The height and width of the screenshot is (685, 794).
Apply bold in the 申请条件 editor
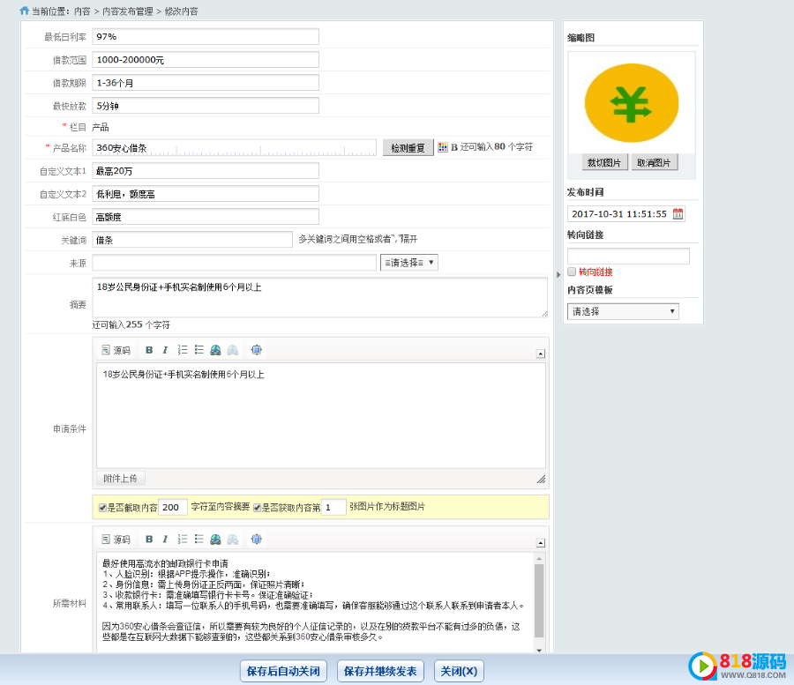click(149, 350)
